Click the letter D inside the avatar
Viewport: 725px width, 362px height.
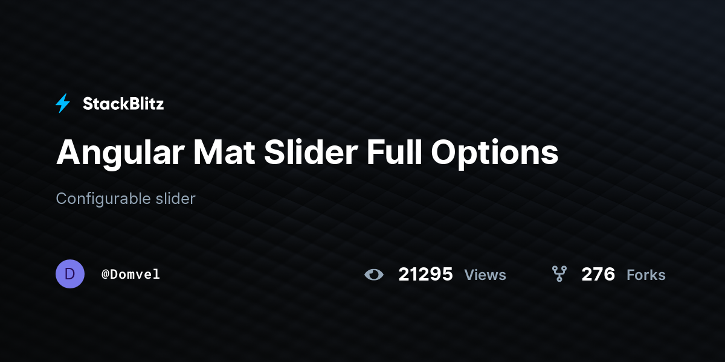click(70, 274)
